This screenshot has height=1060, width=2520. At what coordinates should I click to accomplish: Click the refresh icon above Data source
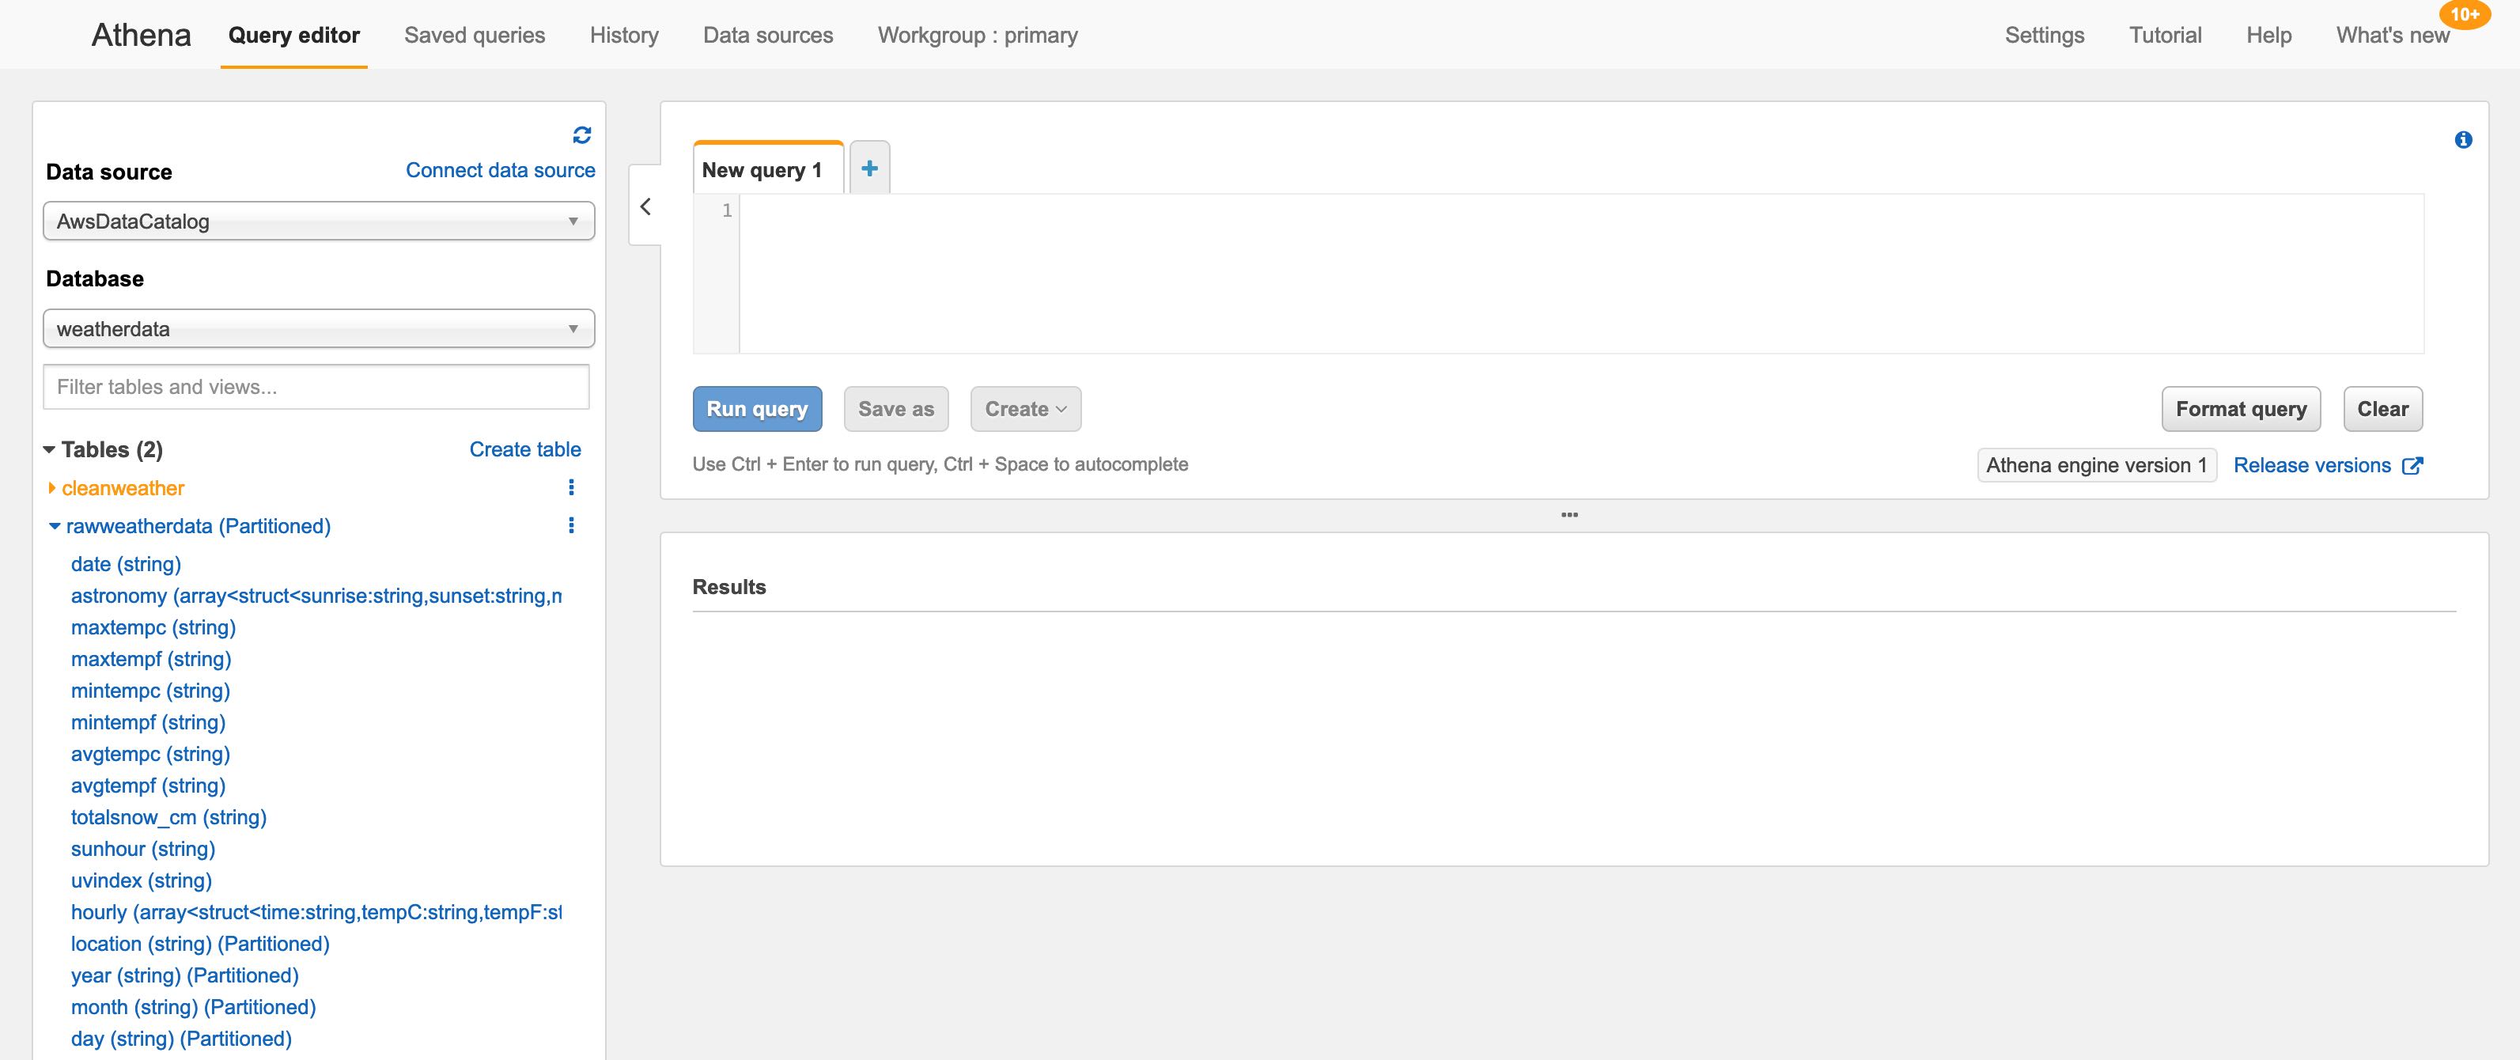click(581, 136)
